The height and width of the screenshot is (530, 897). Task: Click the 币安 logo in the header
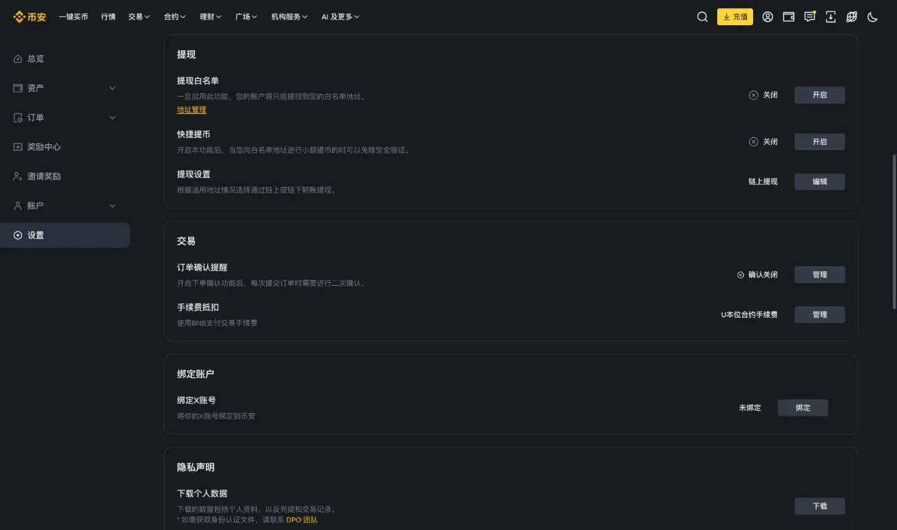(x=30, y=17)
